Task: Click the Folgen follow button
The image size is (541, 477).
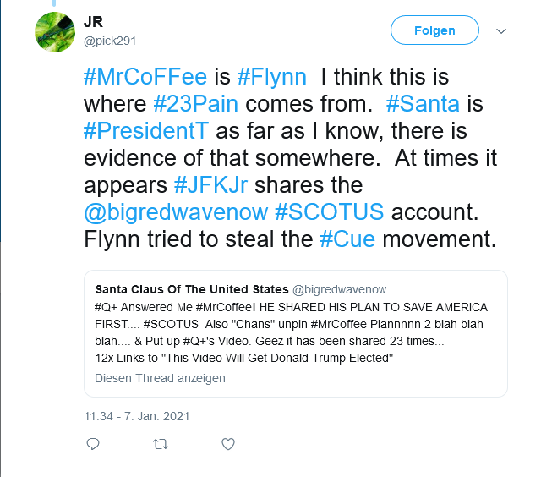Action: tap(434, 31)
